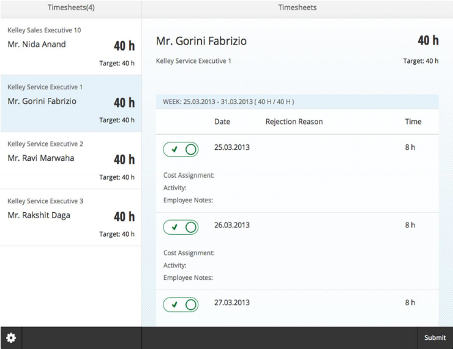Viewport: 453px width, 349px height.
Task: Click the 27.03.2013 date entry
Action: click(231, 303)
